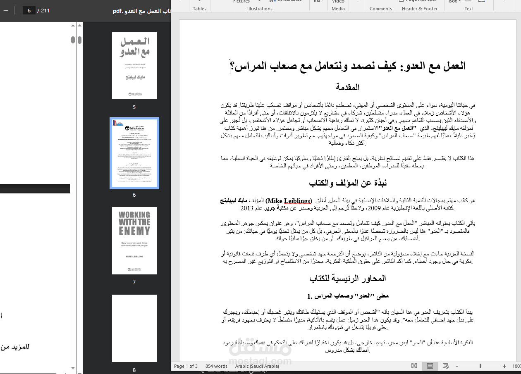Click 'Arabic (Saudi Arabia)' language indicator
Screen dimensions: 521x374
[257, 366]
